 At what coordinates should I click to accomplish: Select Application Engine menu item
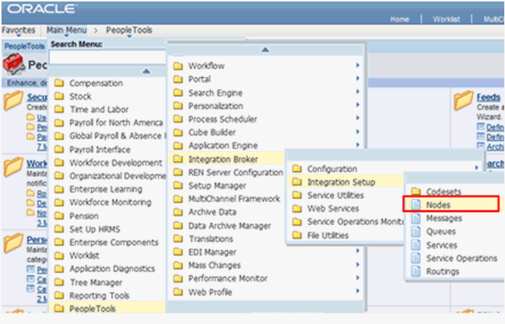point(223,146)
